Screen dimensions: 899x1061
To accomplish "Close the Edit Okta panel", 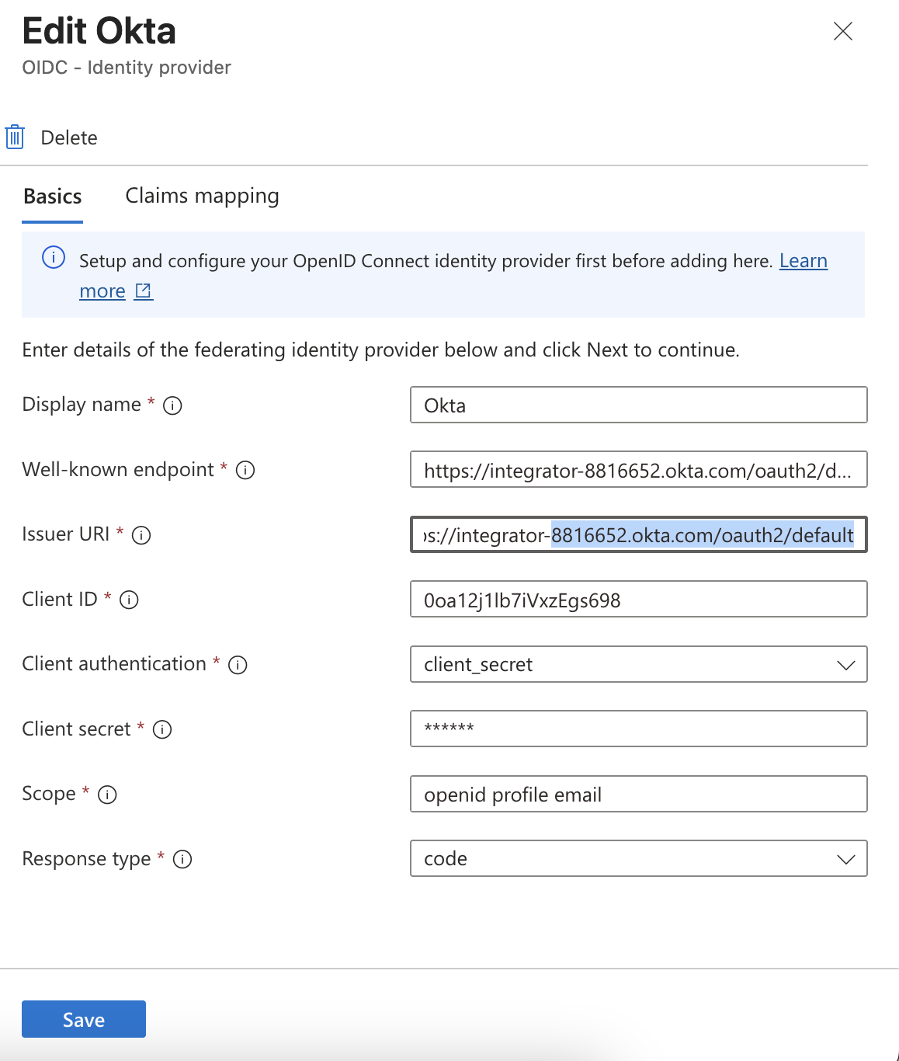I will [x=842, y=31].
